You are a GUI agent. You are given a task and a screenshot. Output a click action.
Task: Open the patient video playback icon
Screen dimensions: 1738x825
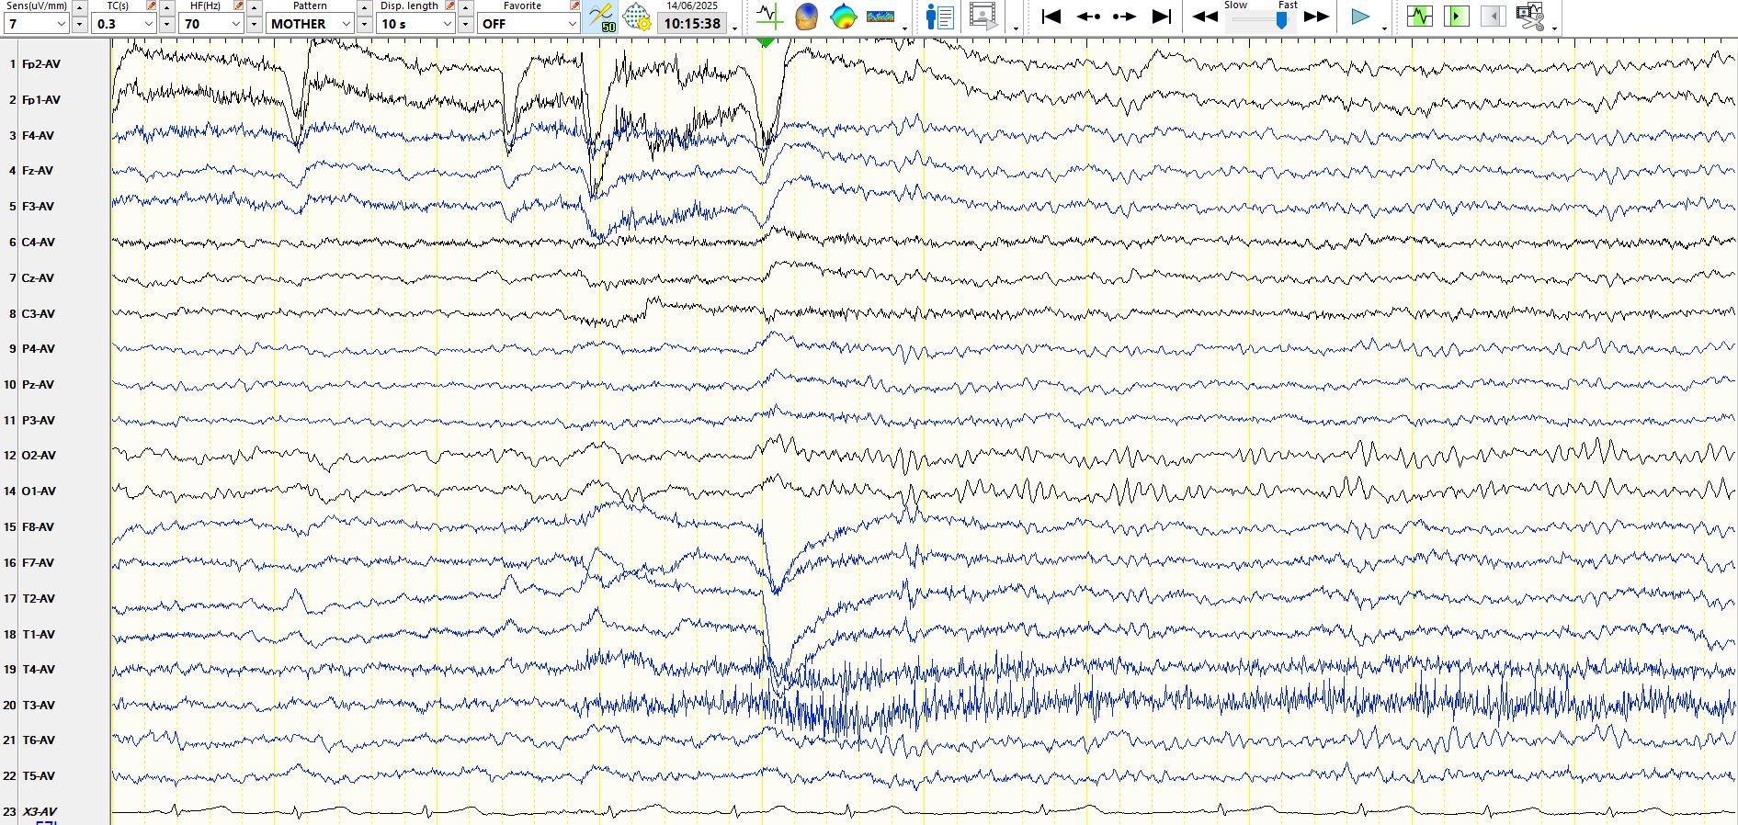click(983, 17)
